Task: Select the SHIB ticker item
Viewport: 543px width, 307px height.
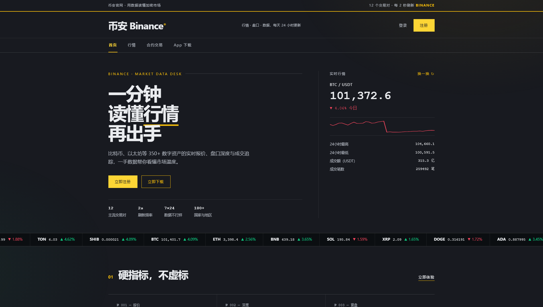Action: tap(113, 240)
